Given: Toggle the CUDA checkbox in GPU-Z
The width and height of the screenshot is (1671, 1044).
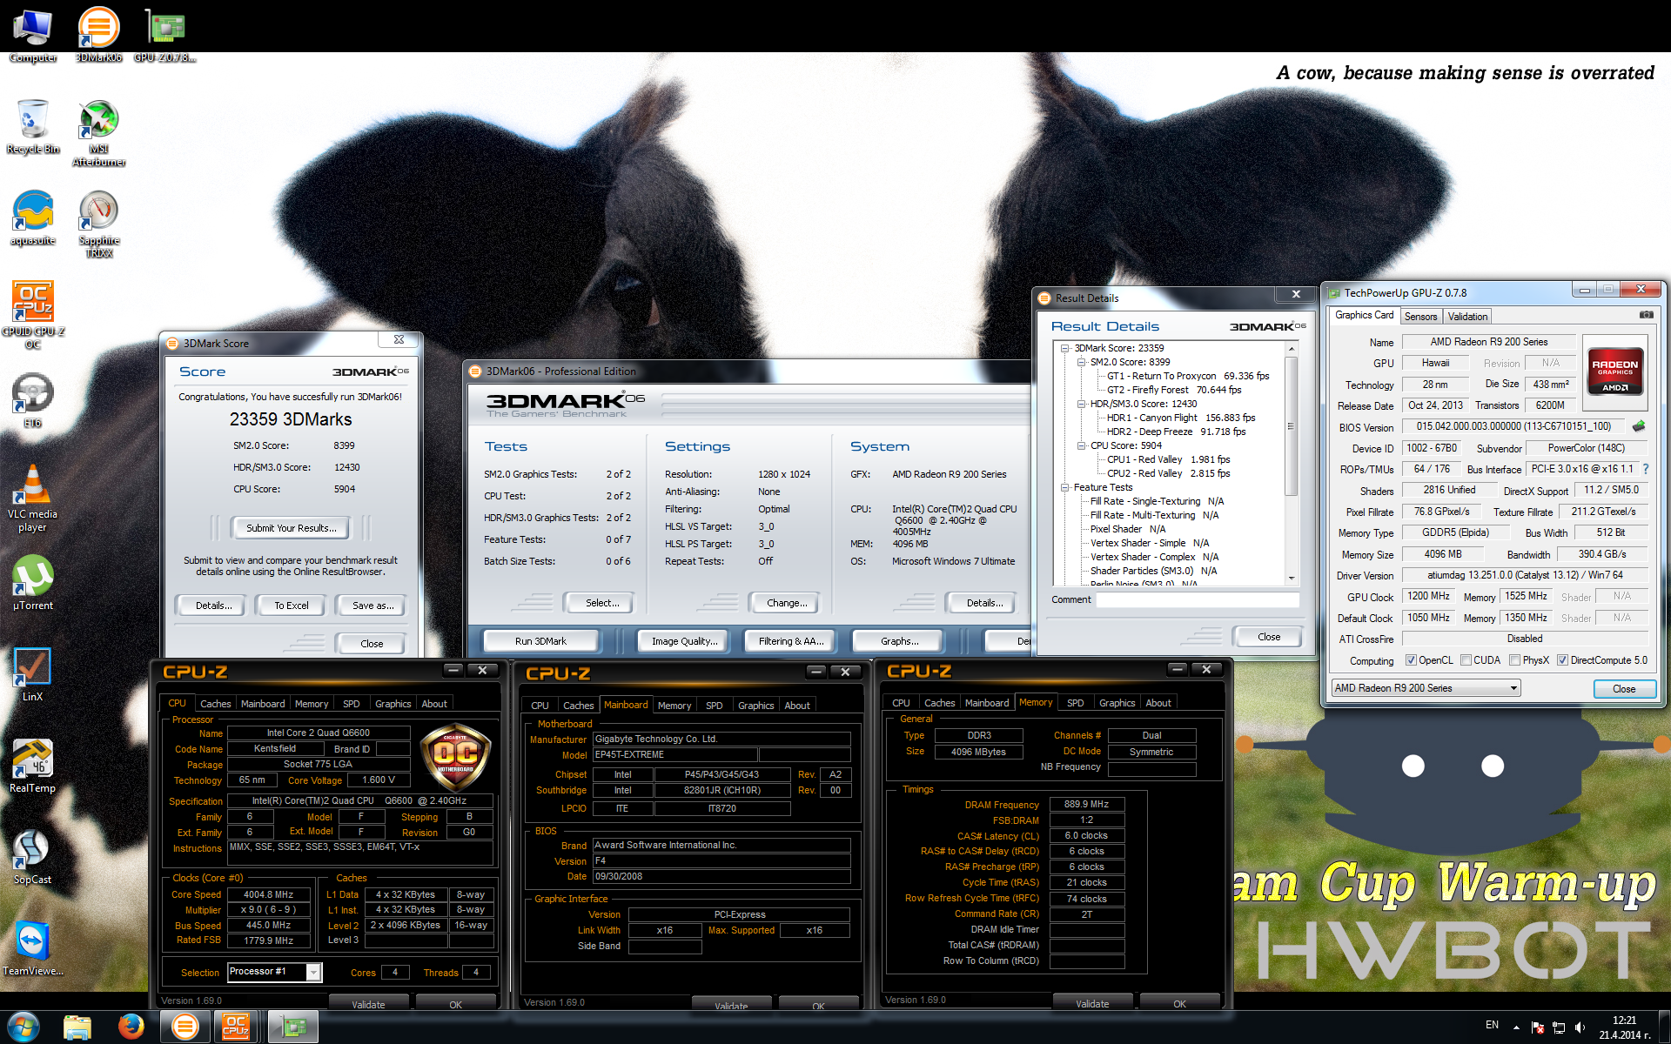Looking at the screenshot, I should [x=1466, y=660].
